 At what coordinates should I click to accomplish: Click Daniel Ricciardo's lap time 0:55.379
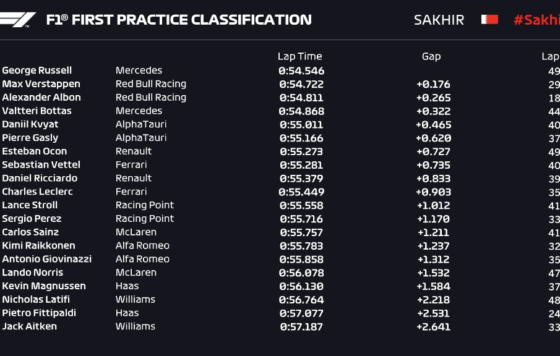click(x=301, y=179)
